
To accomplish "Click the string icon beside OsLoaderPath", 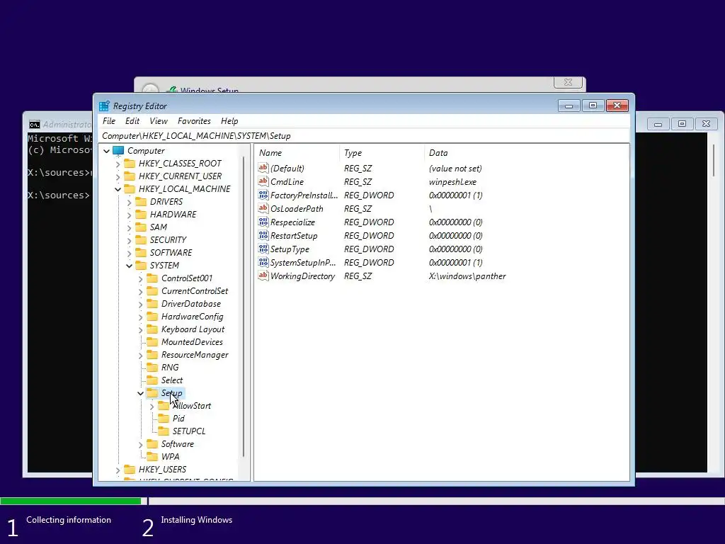I will pos(263,208).
